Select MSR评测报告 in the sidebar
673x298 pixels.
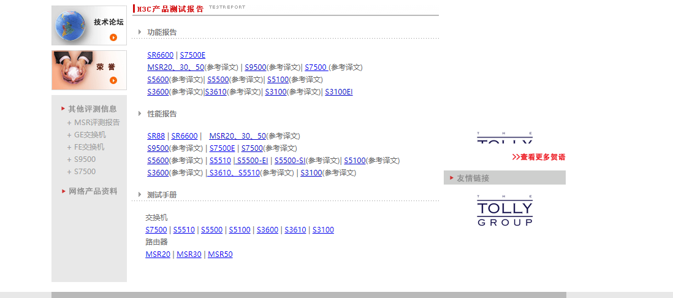point(97,123)
